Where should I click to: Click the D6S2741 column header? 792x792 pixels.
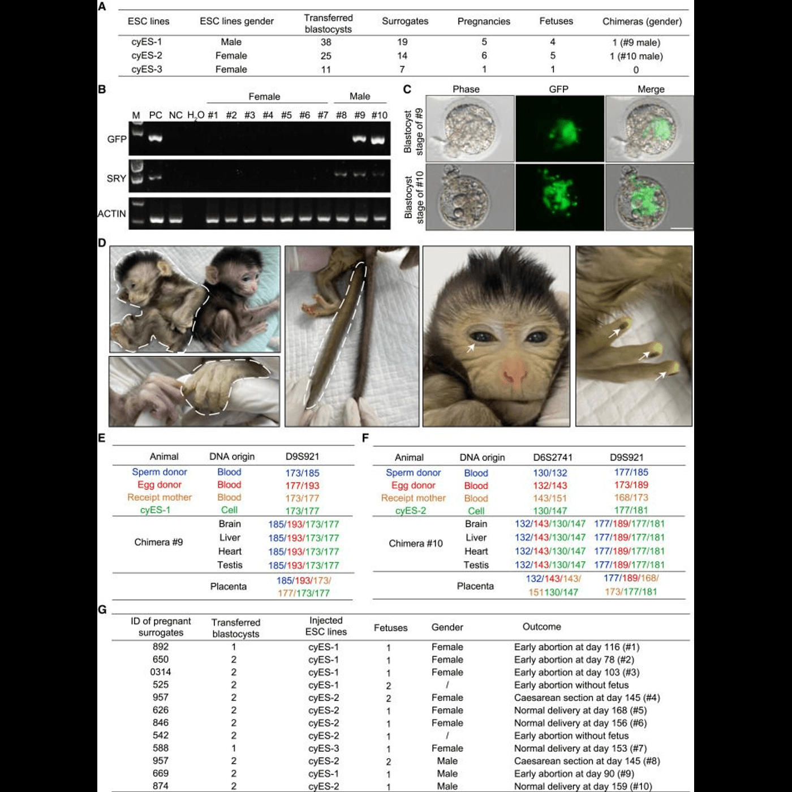[x=552, y=457]
